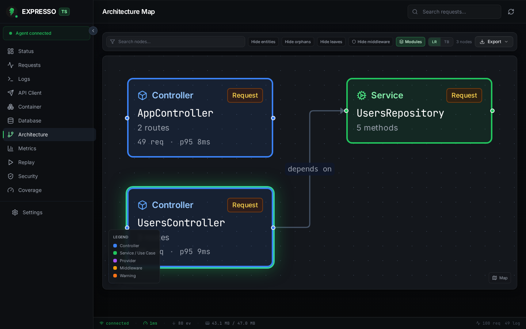The image size is (526, 329).
Task: Click the Expresso logo icon
Action: [x=12, y=12]
